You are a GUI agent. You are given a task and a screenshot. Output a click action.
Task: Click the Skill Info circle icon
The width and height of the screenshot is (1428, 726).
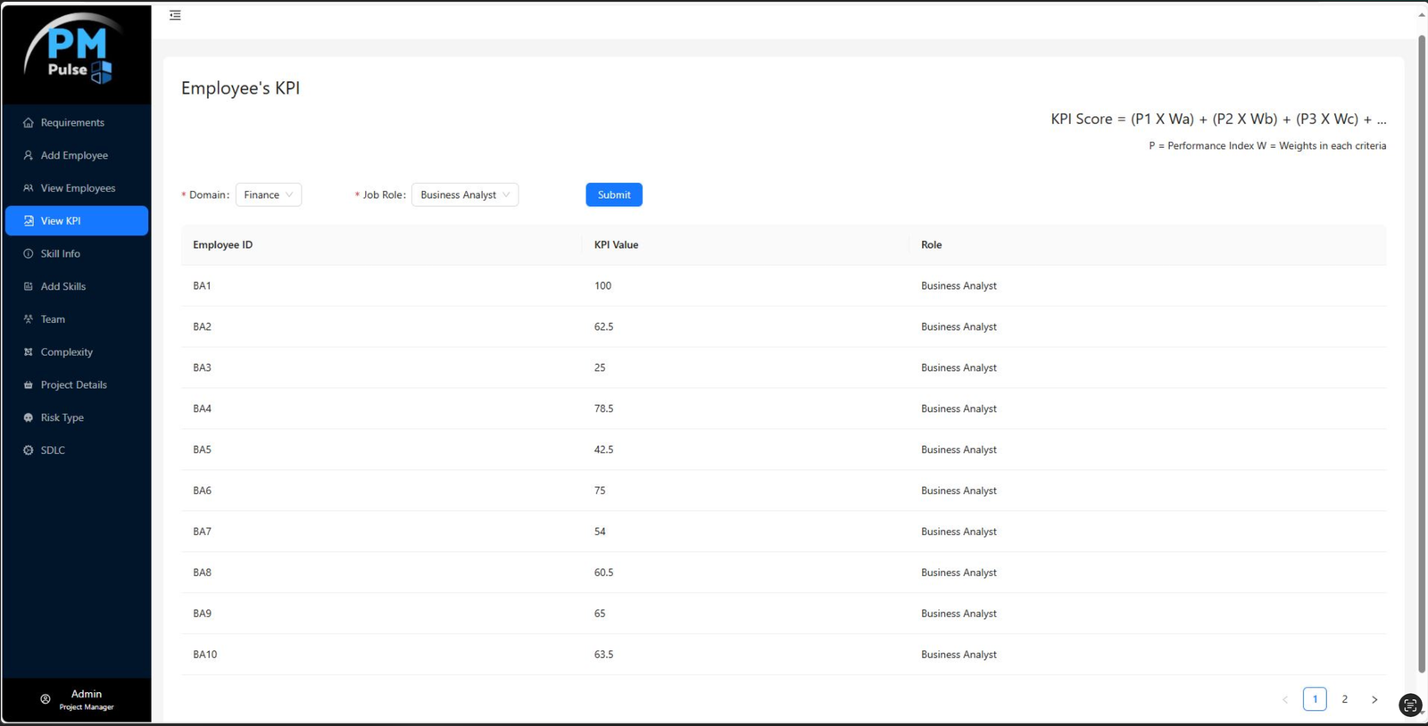click(x=29, y=254)
